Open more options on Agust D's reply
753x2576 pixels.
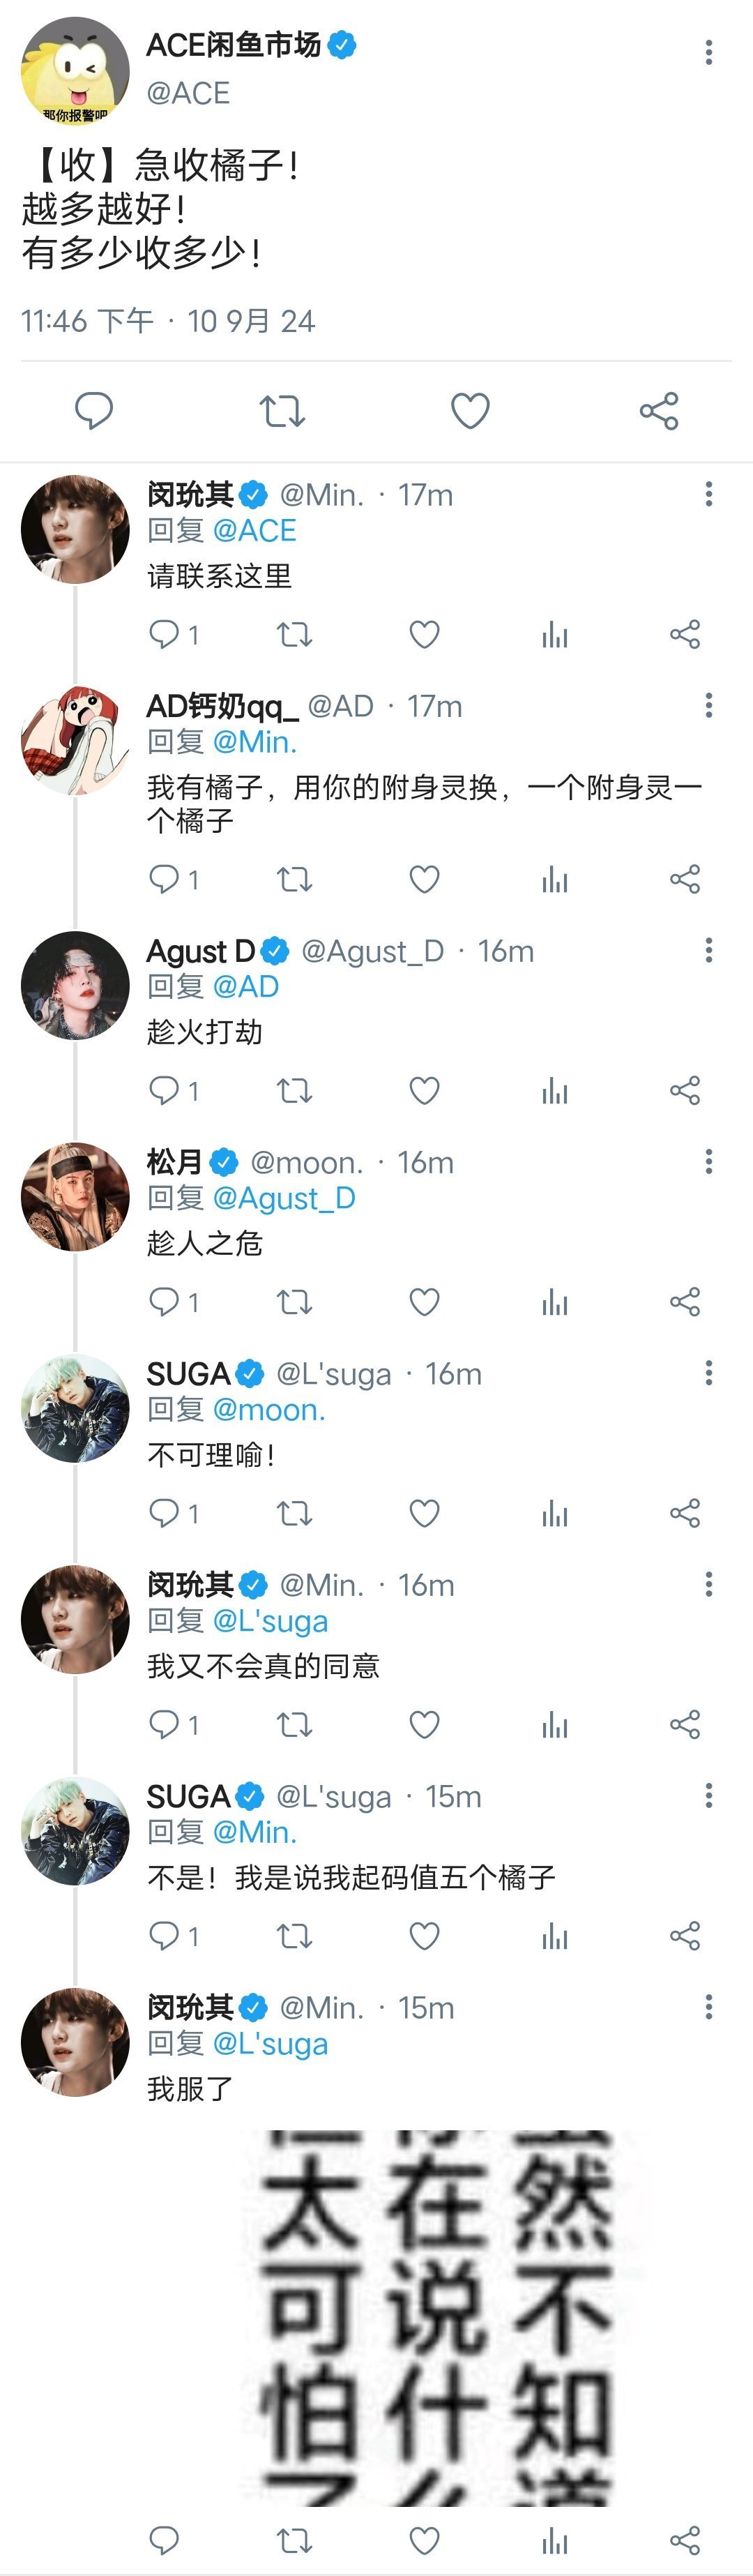point(708,950)
